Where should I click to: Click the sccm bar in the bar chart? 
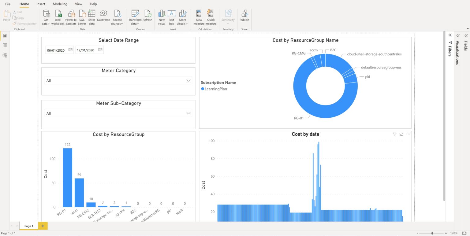[x=79, y=193]
